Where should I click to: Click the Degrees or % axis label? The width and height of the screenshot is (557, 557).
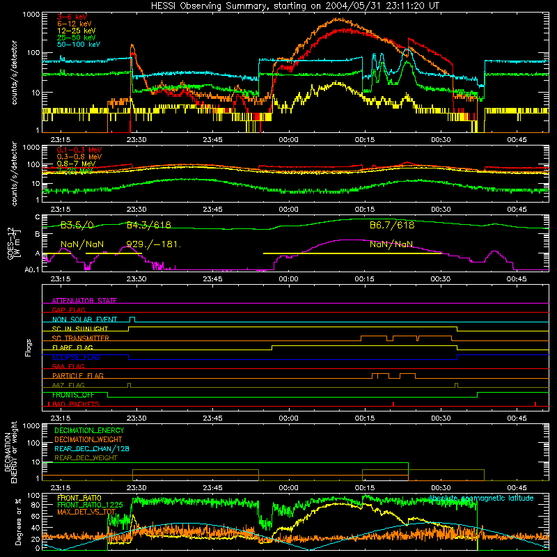tap(18, 521)
